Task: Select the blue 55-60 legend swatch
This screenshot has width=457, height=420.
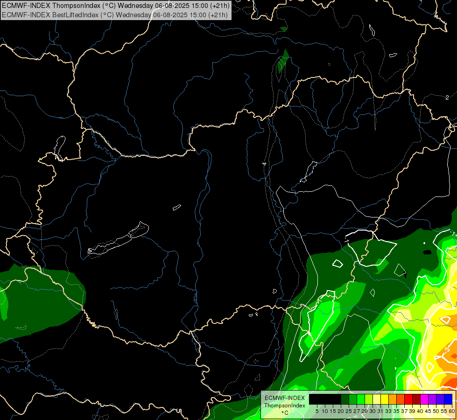Action: tap(448, 399)
